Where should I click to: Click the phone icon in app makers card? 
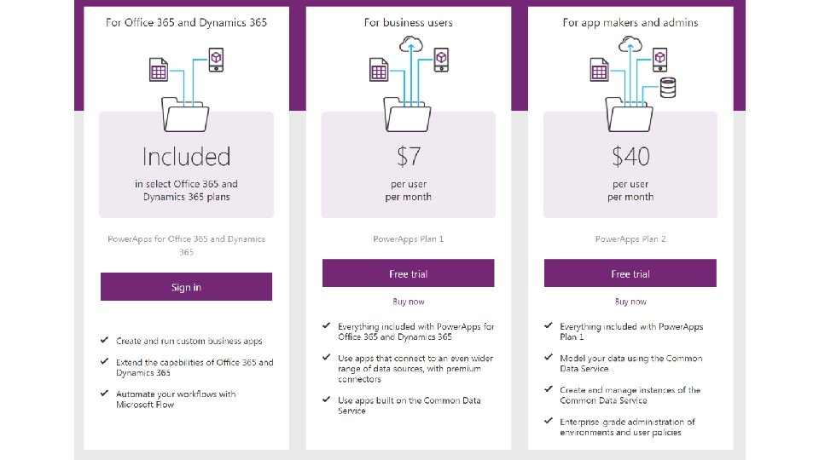[660, 60]
